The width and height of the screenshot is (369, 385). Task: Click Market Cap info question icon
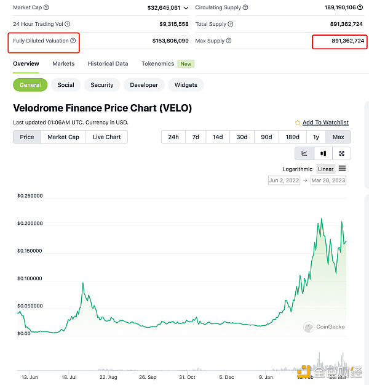coord(46,7)
